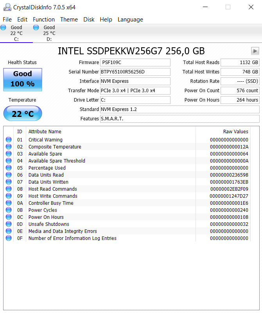Click the status orb for Critical Warning
Viewport: 262px width, 313px height.
point(9,140)
